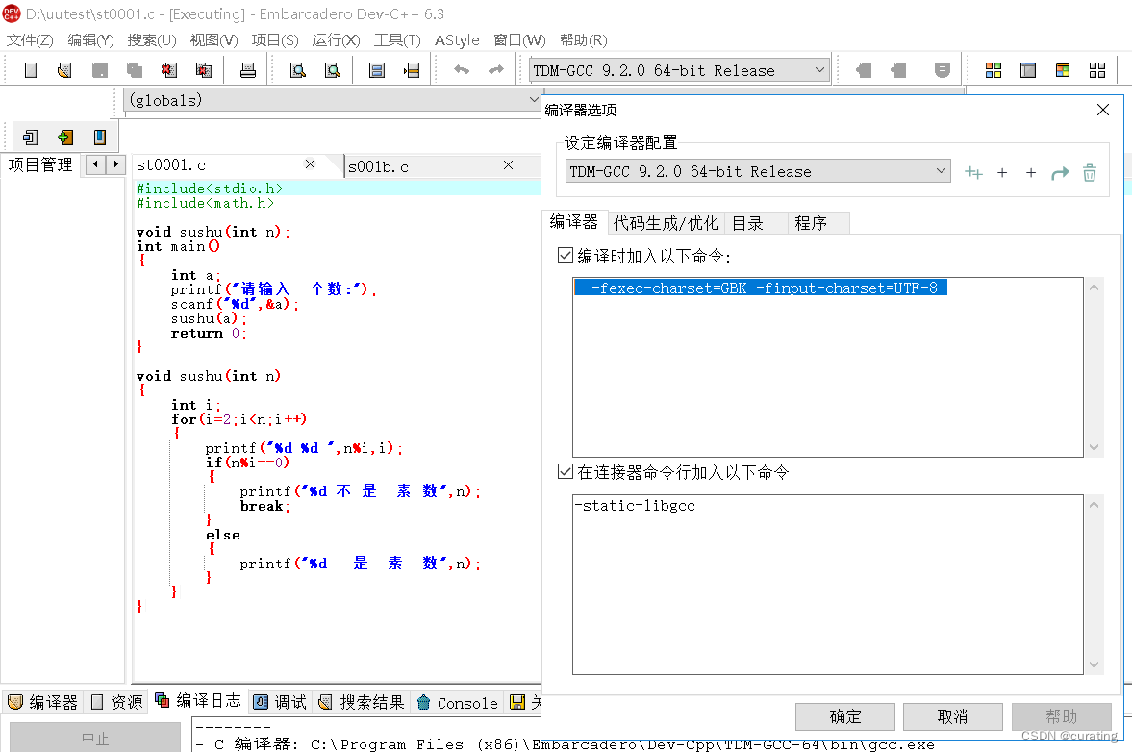
Task: Click the Save file toolbar icon
Action: [100, 70]
